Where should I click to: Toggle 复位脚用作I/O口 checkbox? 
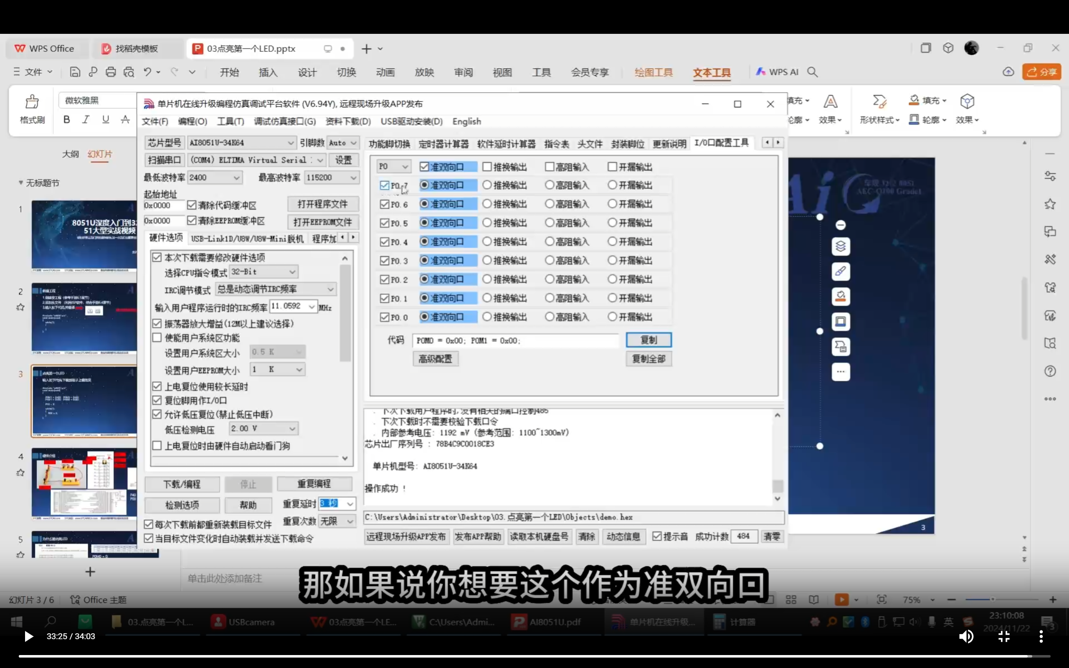[157, 400]
